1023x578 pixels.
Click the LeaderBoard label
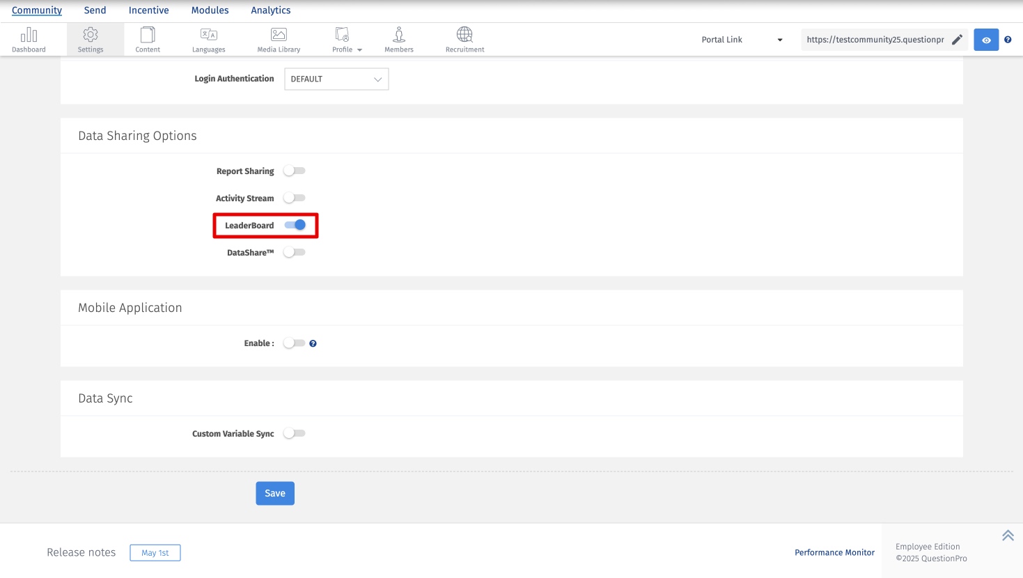click(x=249, y=226)
